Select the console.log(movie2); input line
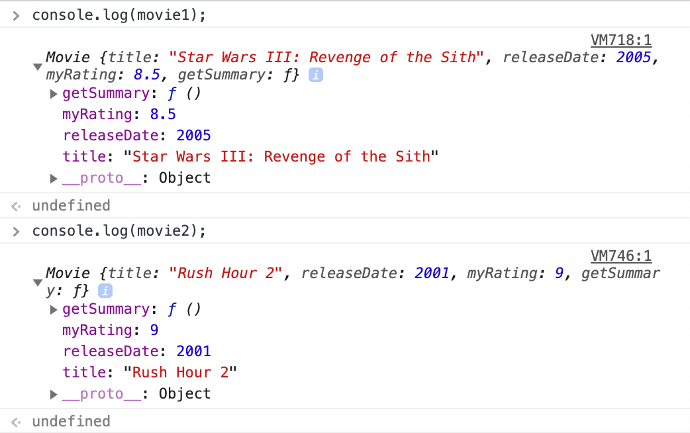The height and width of the screenshot is (433, 690). tap(119, 231)
